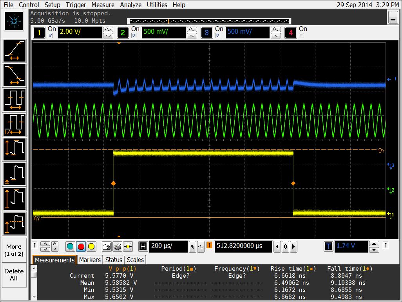
Task: Select the period measurement icon
Action: (14, 100)
